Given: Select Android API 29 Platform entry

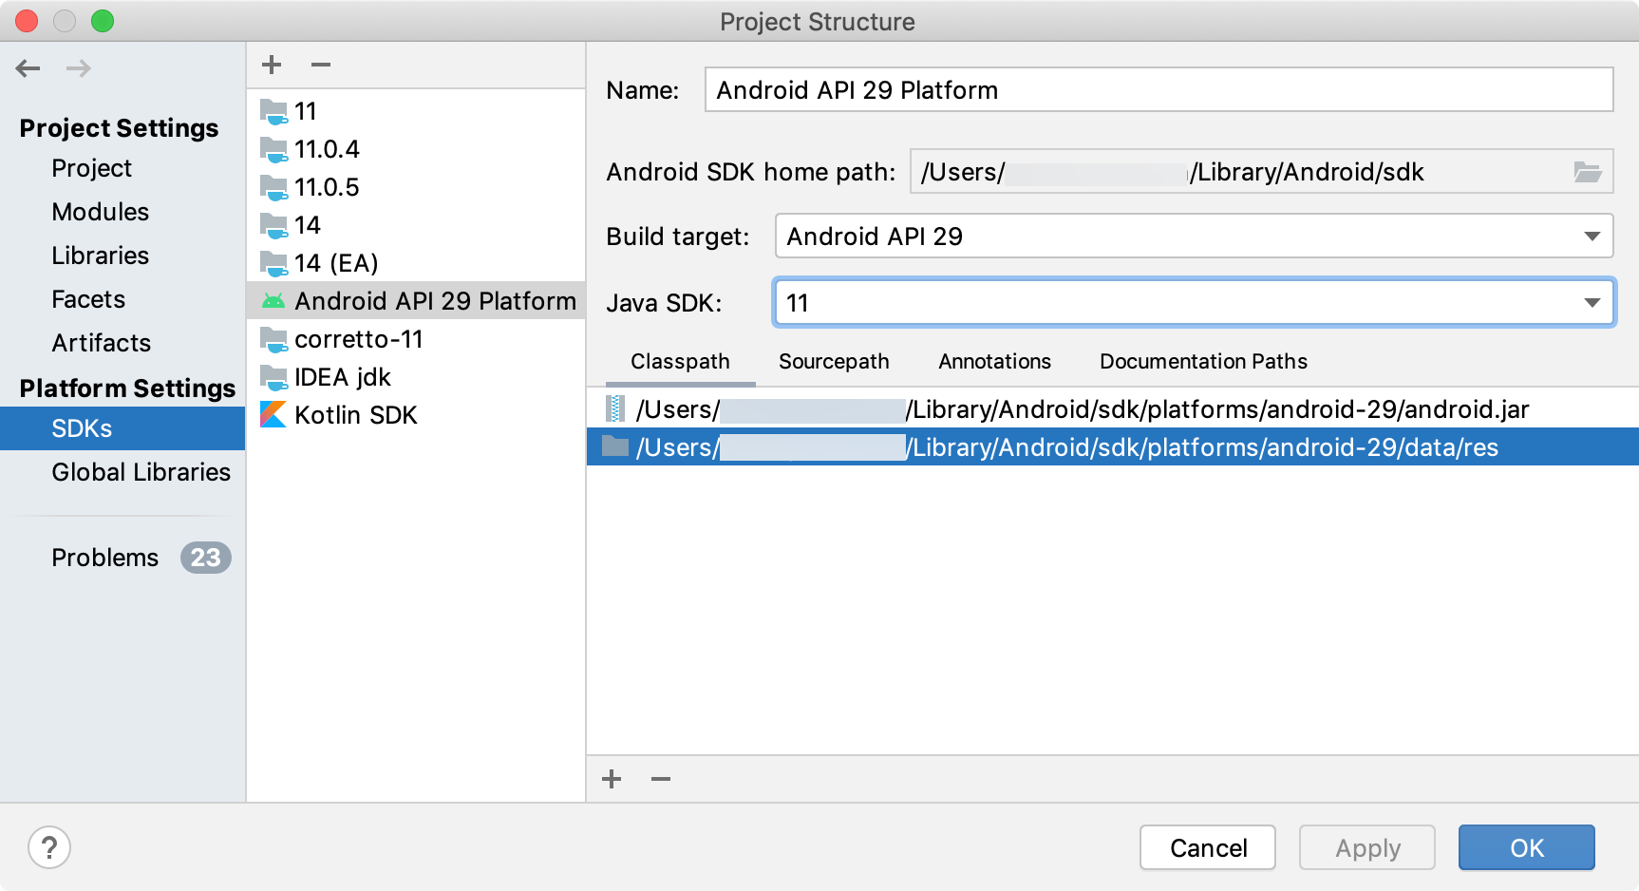Looking at the screenshot, I should (x=416, y=301).
